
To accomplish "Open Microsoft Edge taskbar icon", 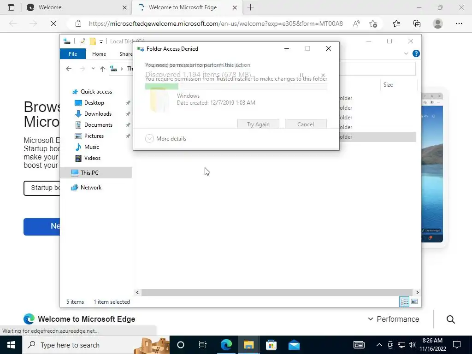I will (226, 345).
